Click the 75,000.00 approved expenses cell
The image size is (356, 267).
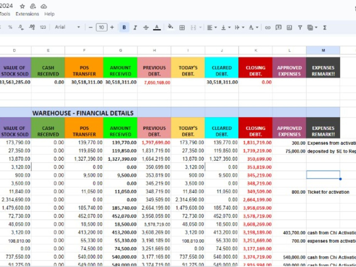(289, 151)
